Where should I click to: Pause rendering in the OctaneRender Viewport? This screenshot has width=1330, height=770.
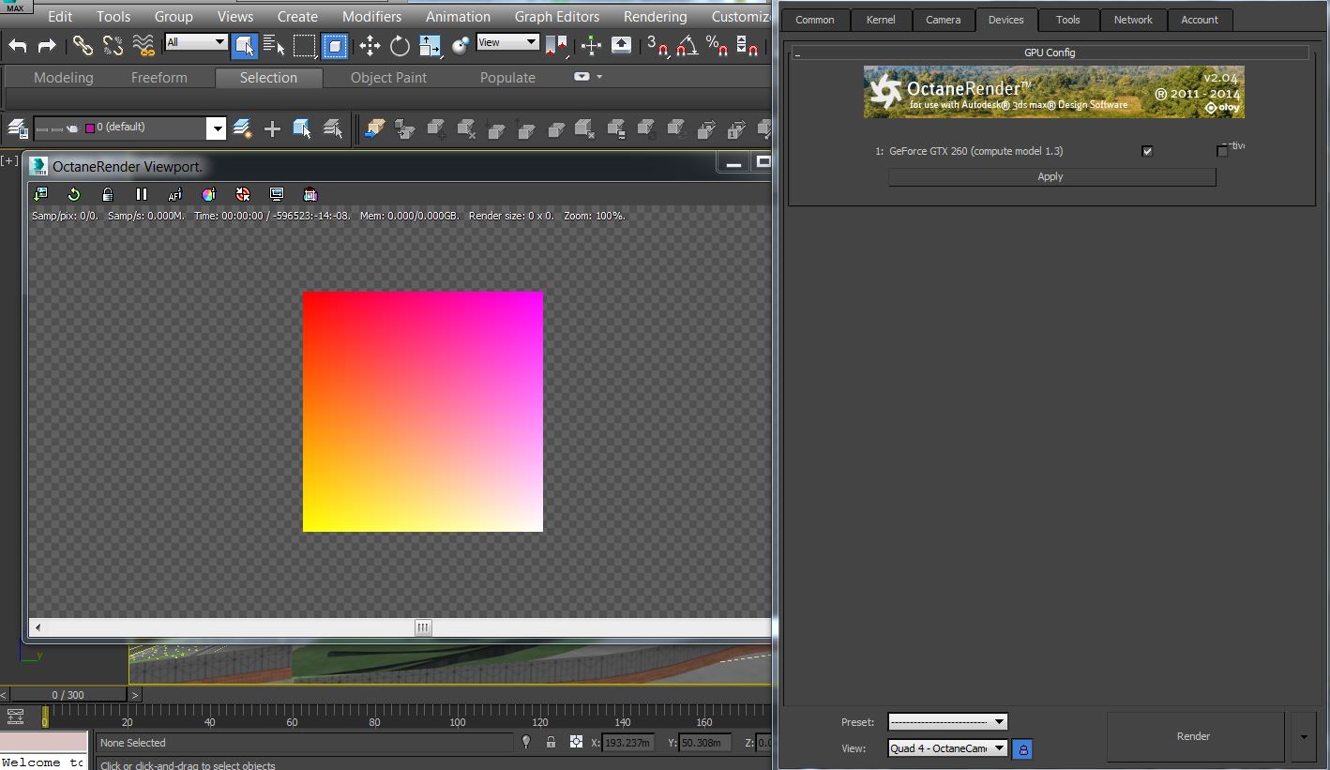pos(142,194)
